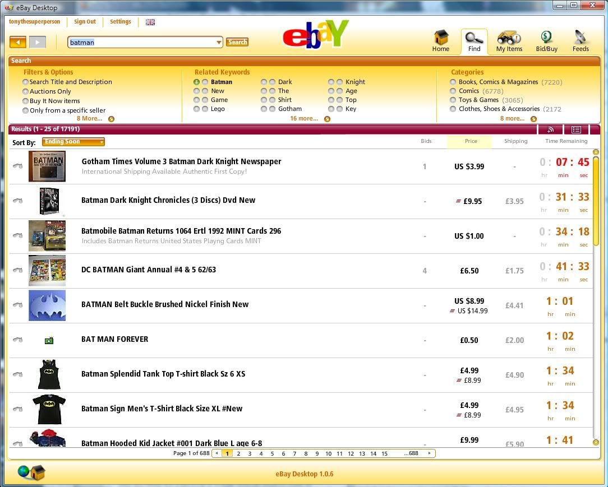Screen dimensions: 608x487
Task: Toggle Clothes, Shoes & Accessories category filter
Action: [453, 109]
